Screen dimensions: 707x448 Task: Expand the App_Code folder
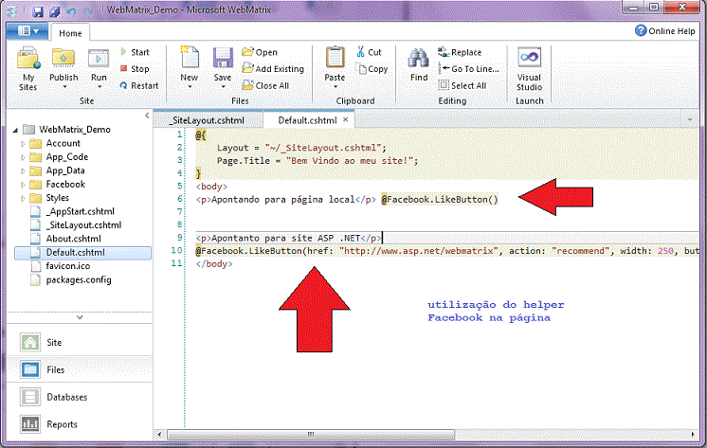(x=23, y=157)
